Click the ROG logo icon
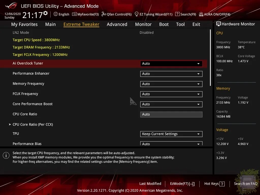260x195 pixels. coord(11,6)
